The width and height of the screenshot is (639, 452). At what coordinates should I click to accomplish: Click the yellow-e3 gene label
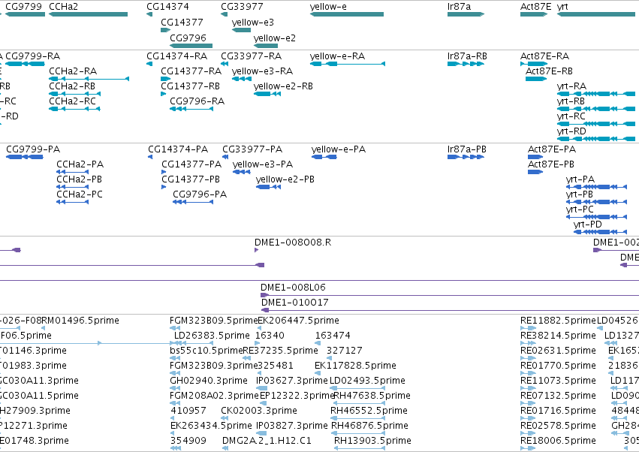[x=252, y=22]
